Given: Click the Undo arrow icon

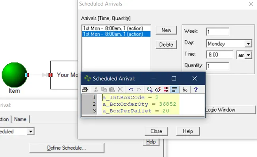Looking at the screenshot, I should click(131, 90).
